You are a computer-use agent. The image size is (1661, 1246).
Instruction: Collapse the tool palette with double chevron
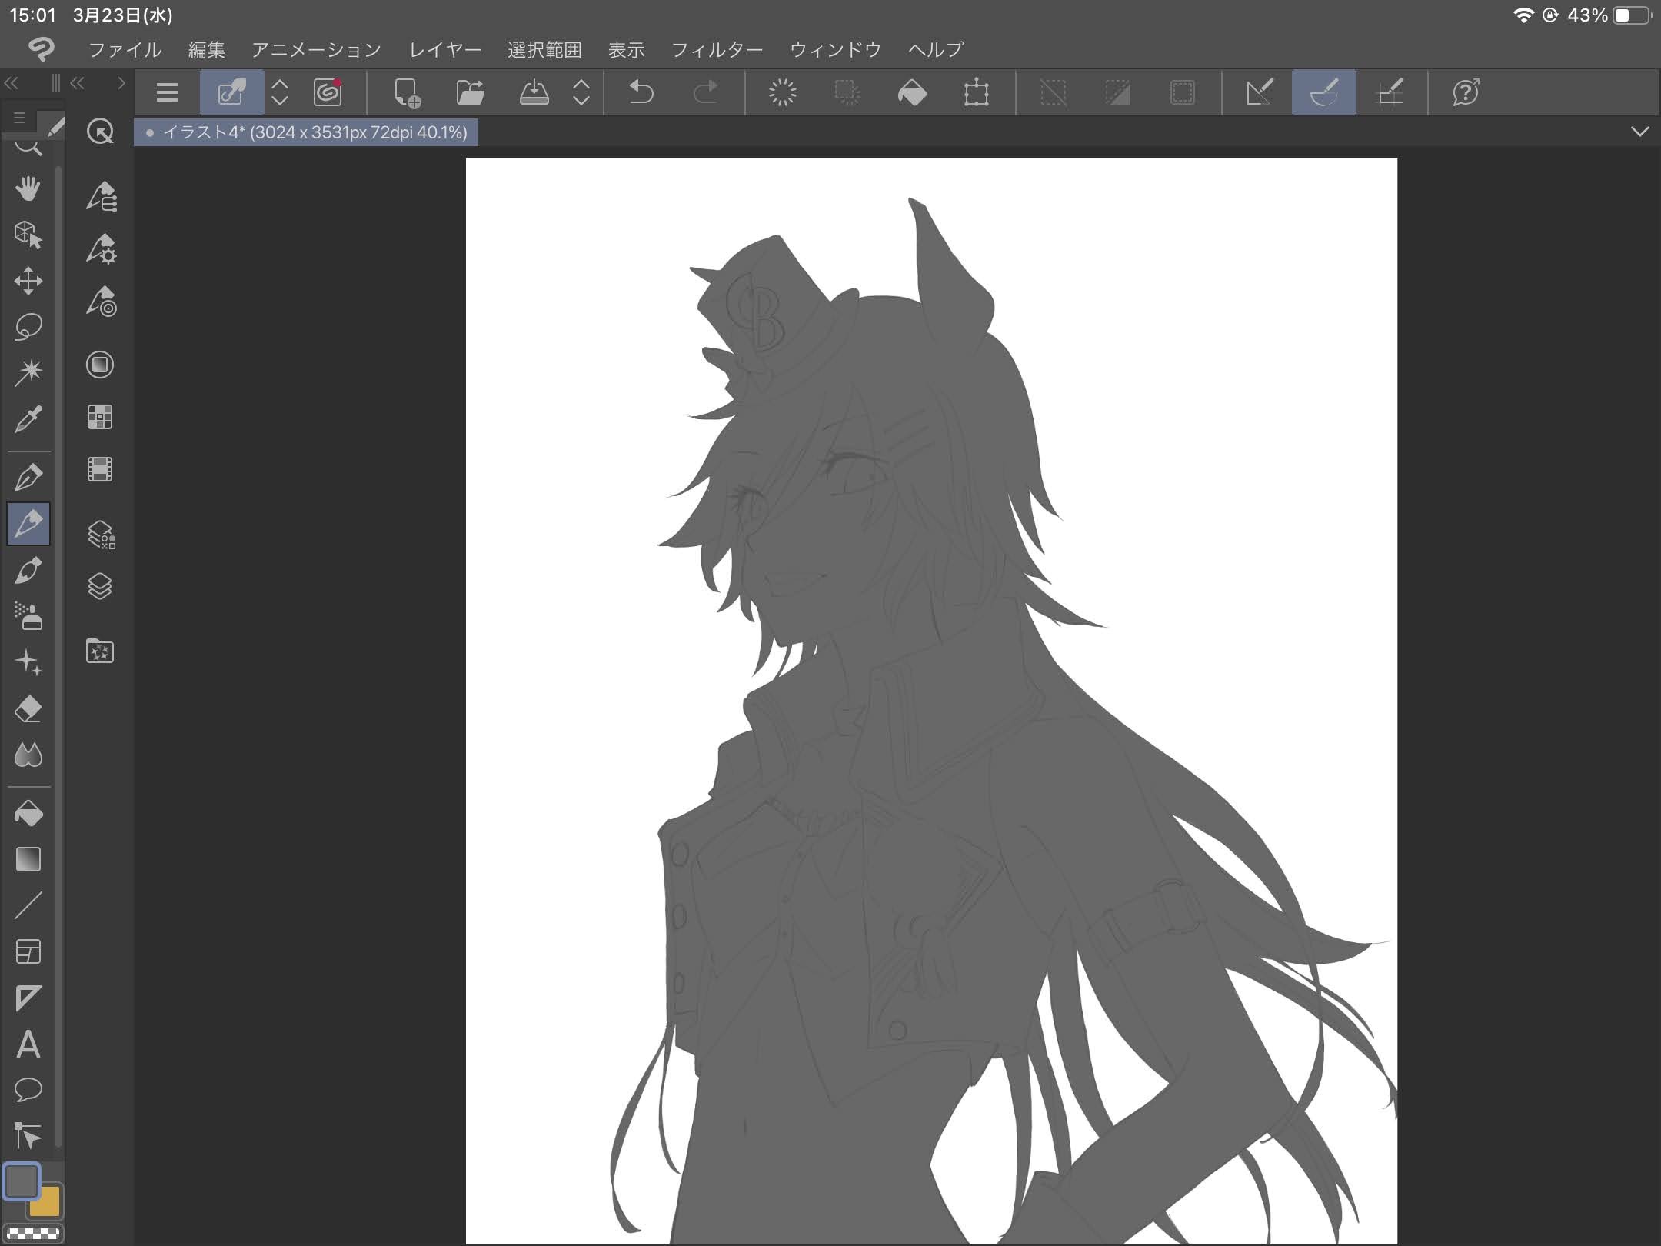(12, 83)
